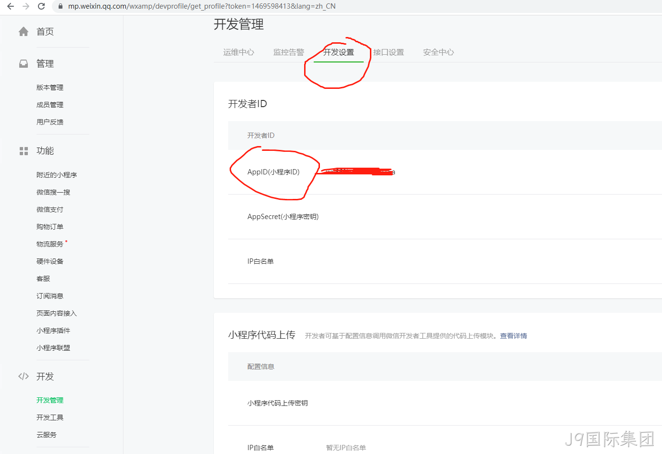Click the browser back arrow
Screen dimensions: 662x454
pos(11,6)
